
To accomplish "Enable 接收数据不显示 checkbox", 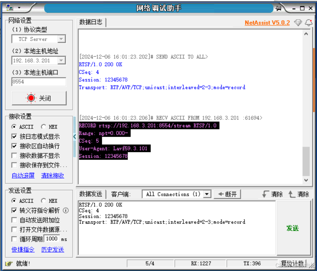I will [x=14, y=156].
